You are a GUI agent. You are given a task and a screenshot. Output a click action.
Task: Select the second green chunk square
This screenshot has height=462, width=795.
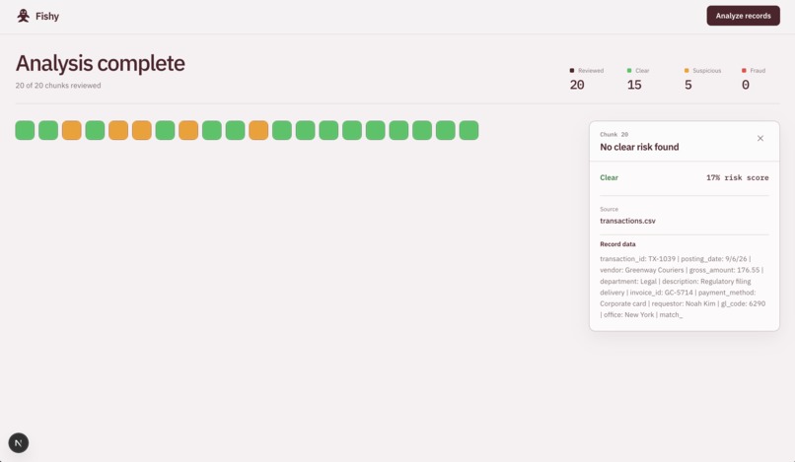(48, 130)
